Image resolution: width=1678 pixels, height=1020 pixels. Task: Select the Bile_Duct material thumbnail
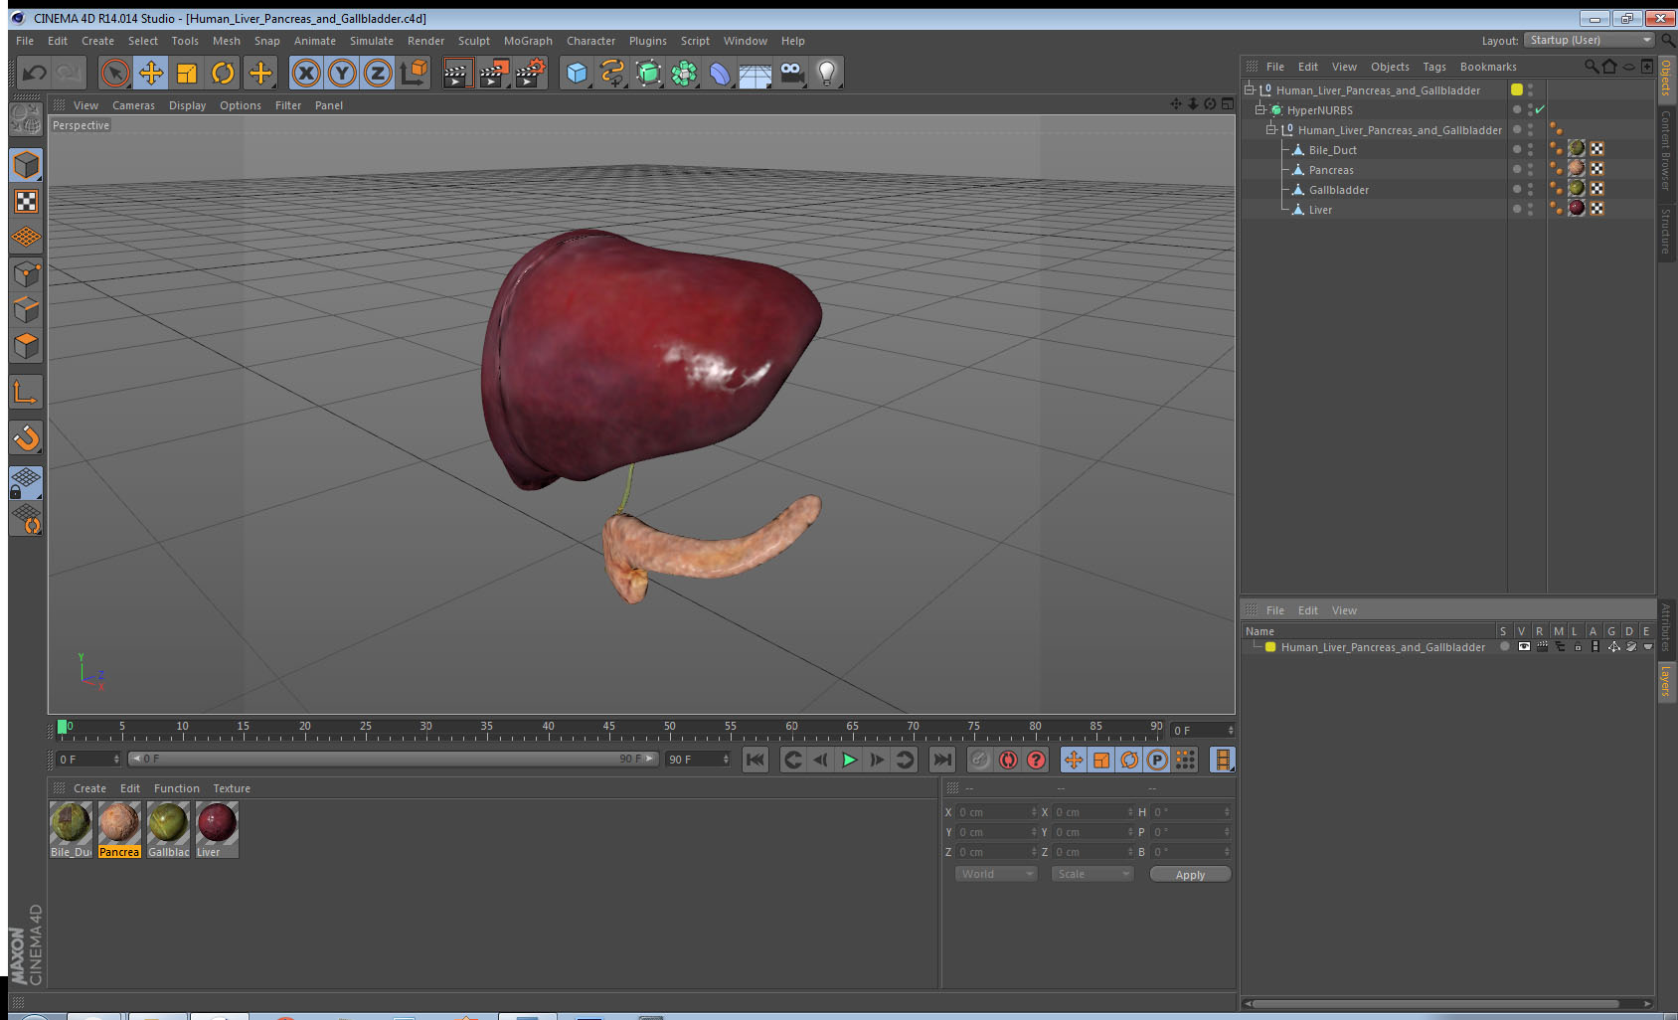pyautogui.click(x=71, y=829)
